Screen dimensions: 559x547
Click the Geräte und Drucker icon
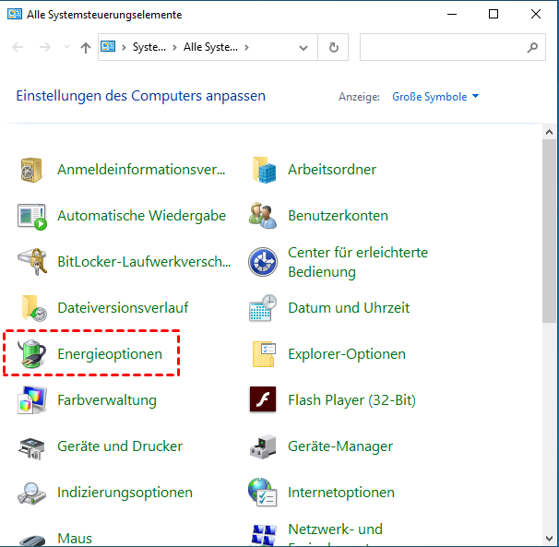click(x=31, y=447)
